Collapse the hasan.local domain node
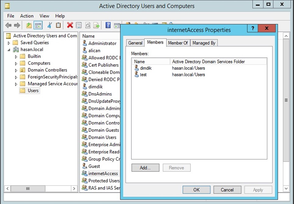Screen dimensions: 294x204 coord(9,50)
